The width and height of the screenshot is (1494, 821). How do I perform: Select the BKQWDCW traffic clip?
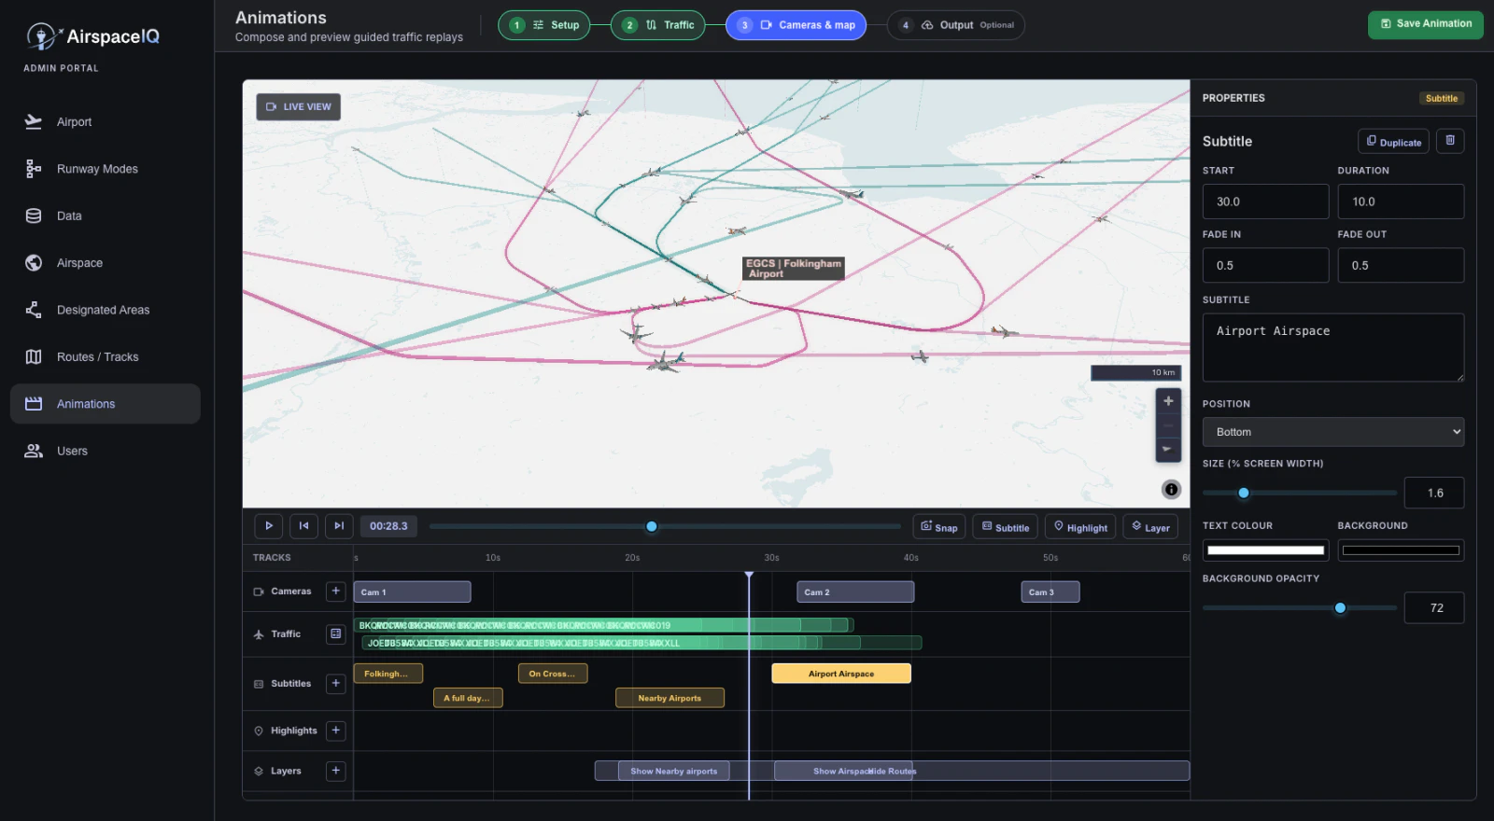pos(603,625)
